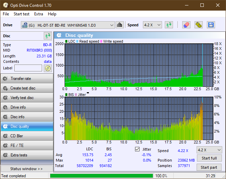Click the Write speed pink legend swatch
The width and height of the screenshot is (226, 179).
click(x=101, y=41)
